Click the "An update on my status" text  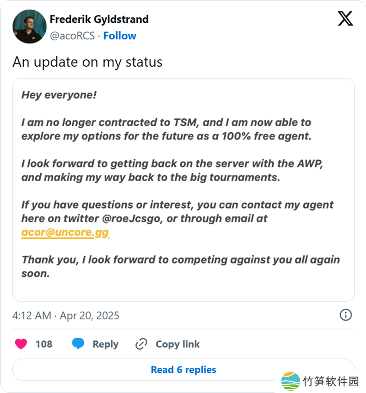point(87,62)
